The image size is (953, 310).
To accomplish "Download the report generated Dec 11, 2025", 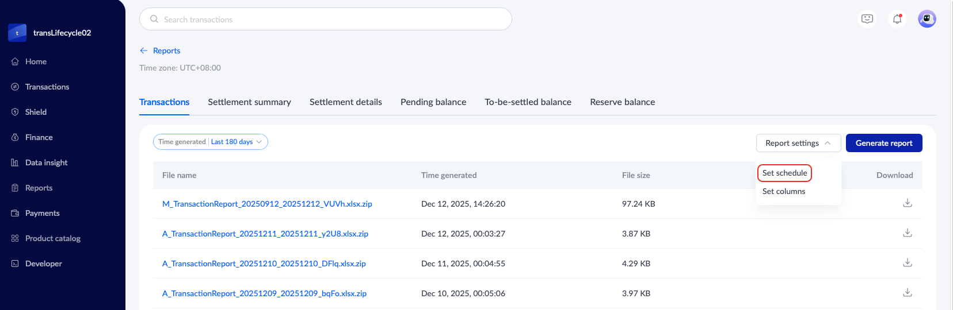I will (x=907, y=263).
